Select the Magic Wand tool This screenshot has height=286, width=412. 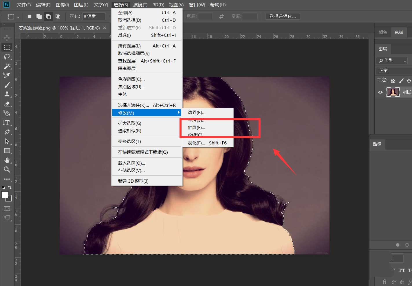click(x=7, y=66)
